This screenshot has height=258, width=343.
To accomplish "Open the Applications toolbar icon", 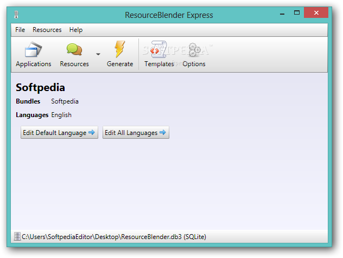I will pos(33,49).
